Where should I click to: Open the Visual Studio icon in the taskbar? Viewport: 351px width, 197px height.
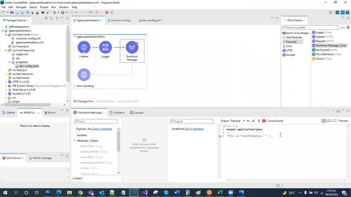[145, 193]
